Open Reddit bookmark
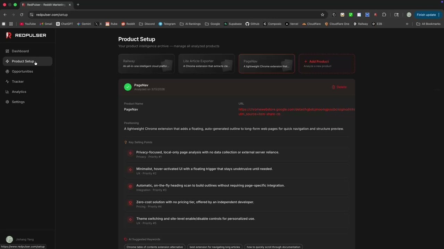This screenshot has width=444, height=249. click(128, 24)
